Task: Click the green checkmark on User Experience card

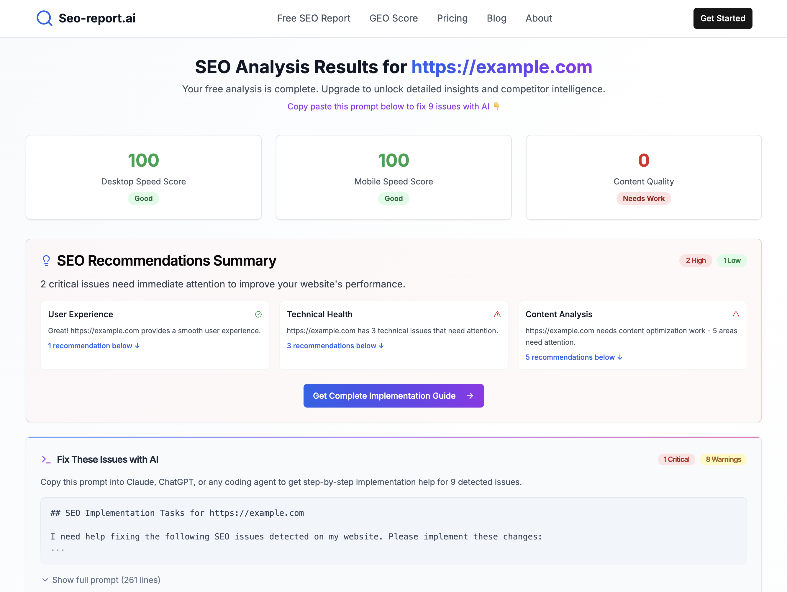Action: coord(259,314)
